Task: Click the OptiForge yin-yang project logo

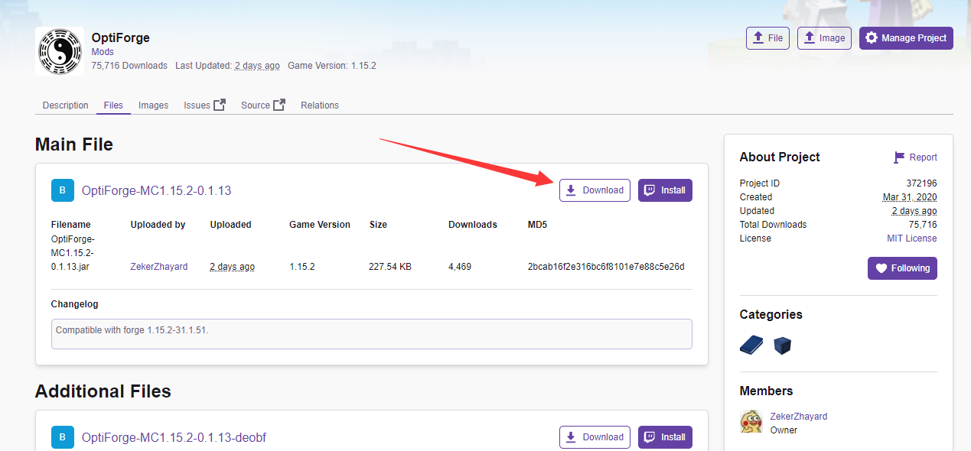Action: click(x=60, y=51)
